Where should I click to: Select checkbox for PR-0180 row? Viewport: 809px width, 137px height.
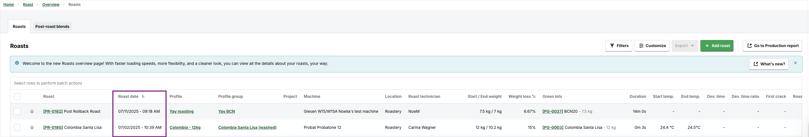coord(17,128)
